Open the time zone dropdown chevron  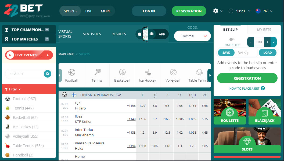coord(249,11)
